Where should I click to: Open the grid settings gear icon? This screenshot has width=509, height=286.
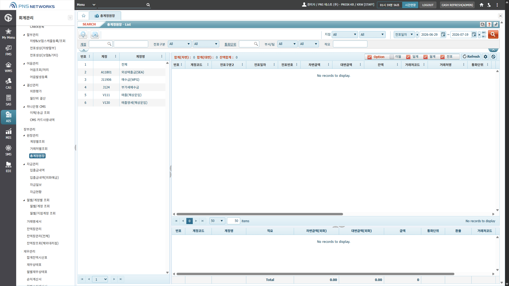[485, 57]
